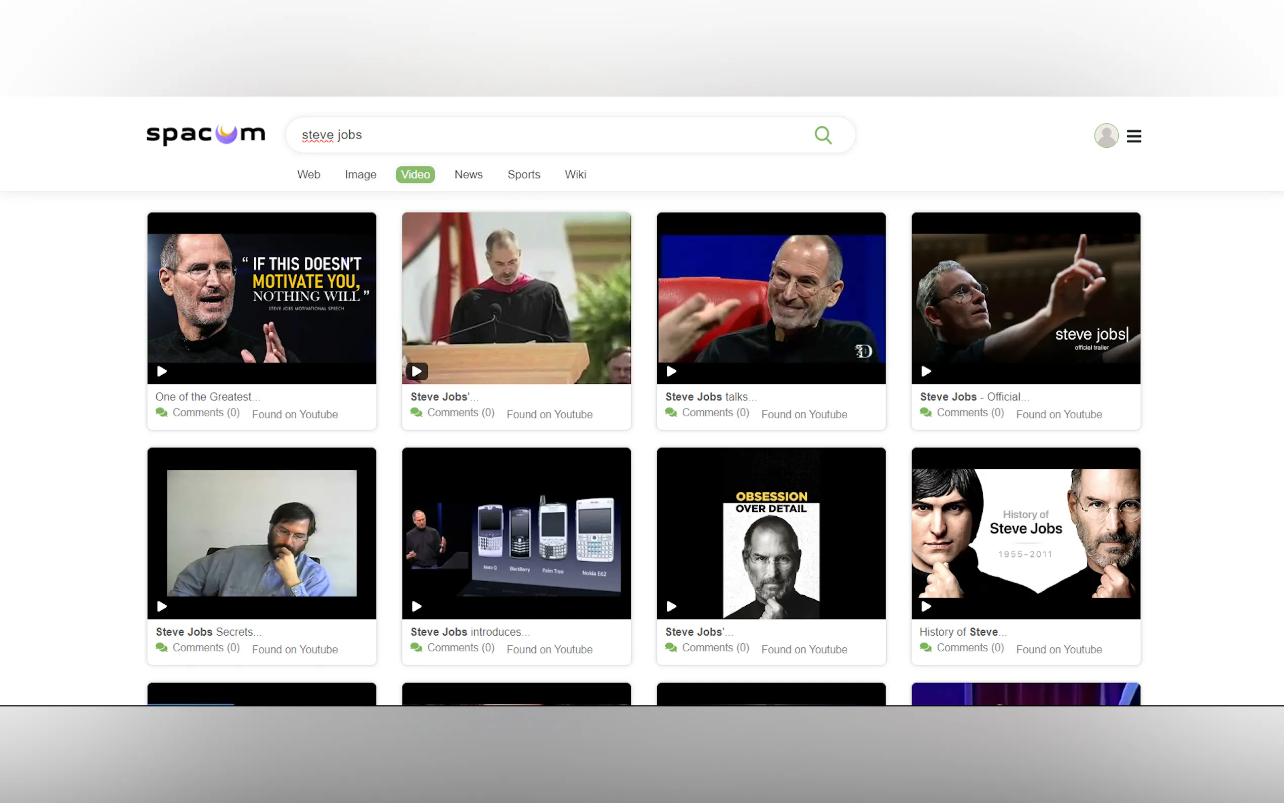
Task: Click comments bubble under "History of Steve"
Action: click(x=926, y=647)
